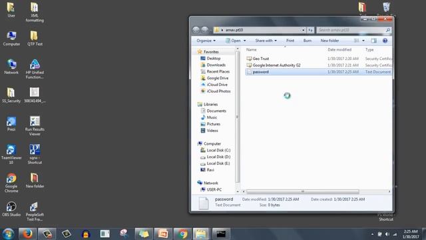The image size is (426, 240).
Task: Click Windows Start button
Action: [x=8, y=234]
